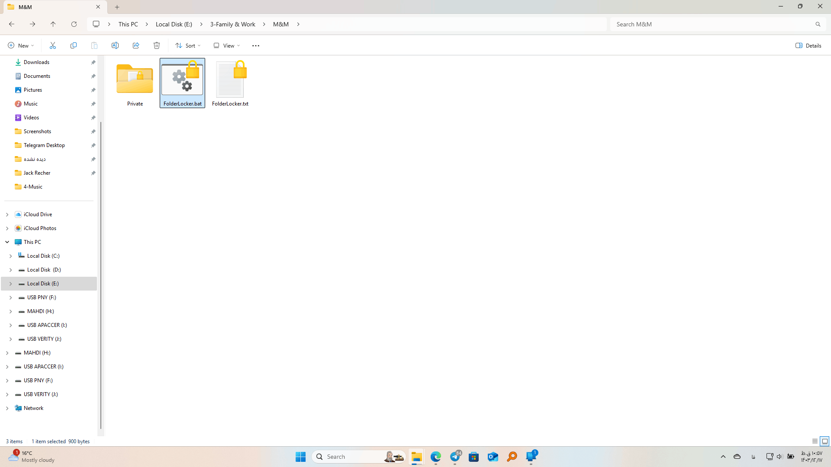Open a new tab with plus button
831x467 pixels.
(117, 7)
